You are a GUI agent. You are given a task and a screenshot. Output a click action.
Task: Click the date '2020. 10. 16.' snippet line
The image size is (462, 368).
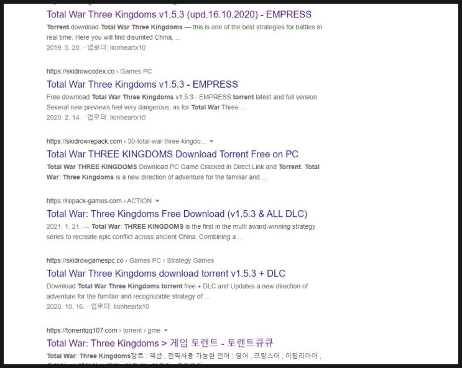(x=65, y=306)
